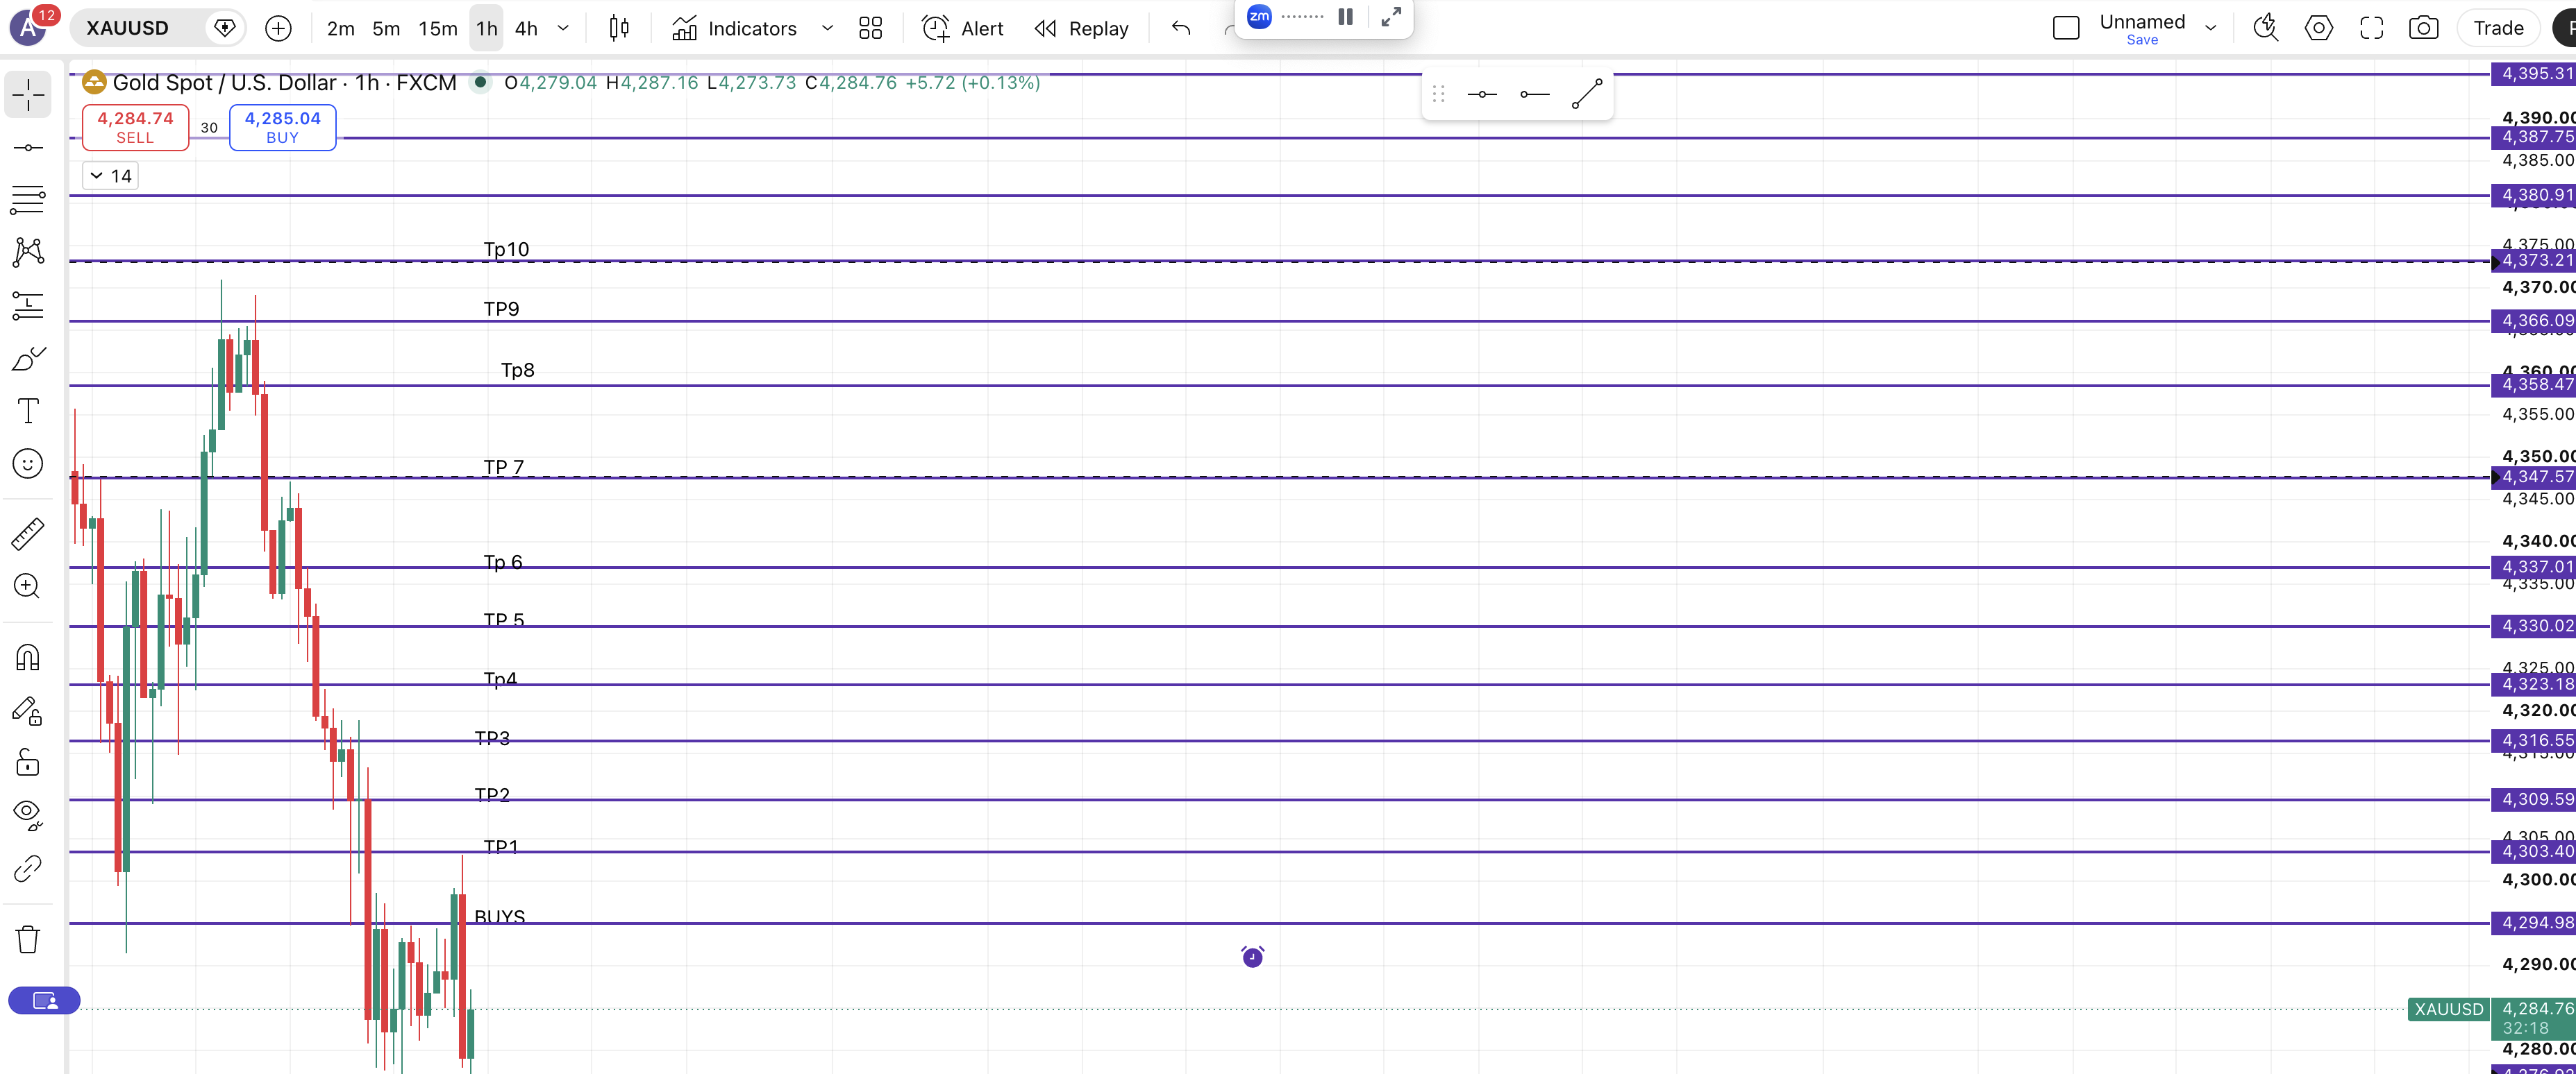Open the Indicators dialog

click(735, 28)
